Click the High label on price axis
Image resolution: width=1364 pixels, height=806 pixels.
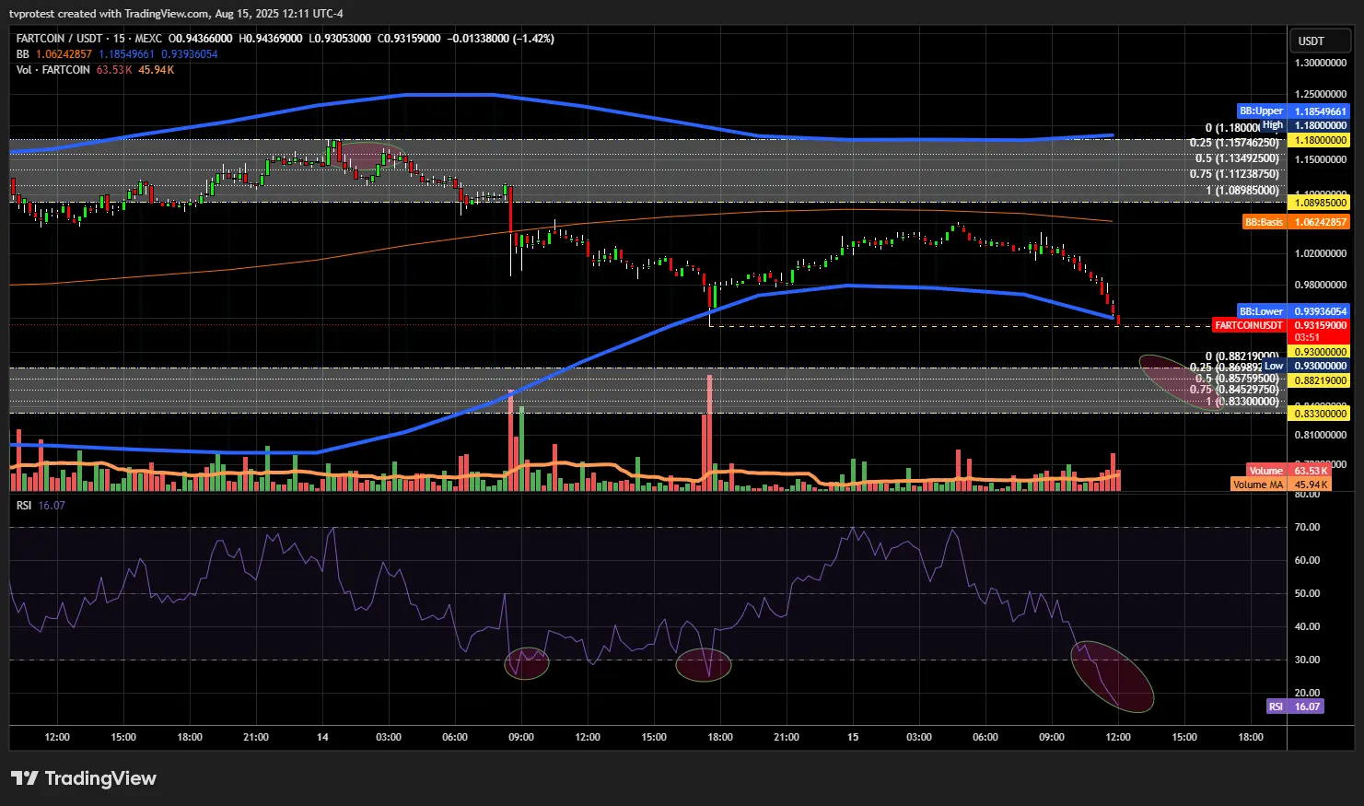pyautogui.click(x=1273, y=124)
